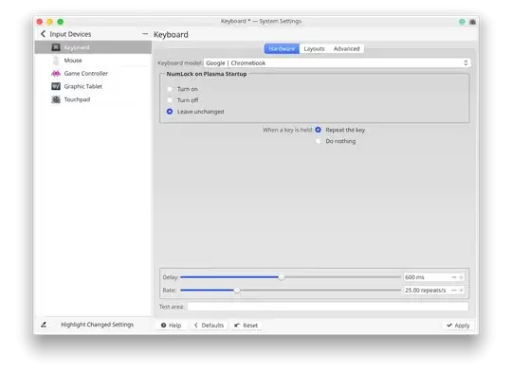Open Game Controller settings icon

[x=56, y=73]
